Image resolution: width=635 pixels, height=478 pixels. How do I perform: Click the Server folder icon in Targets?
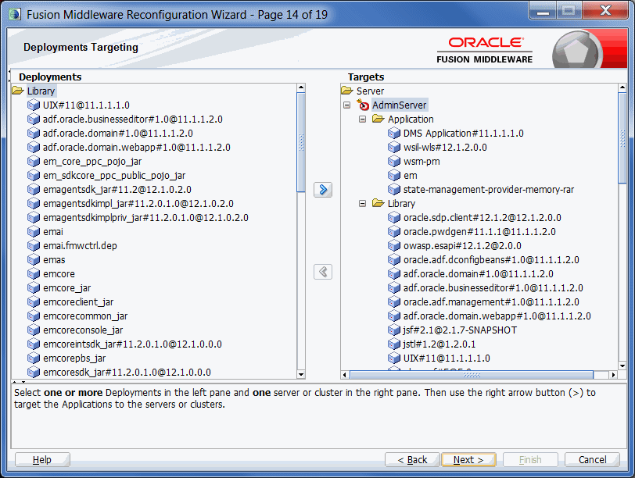tap(347, 91)
